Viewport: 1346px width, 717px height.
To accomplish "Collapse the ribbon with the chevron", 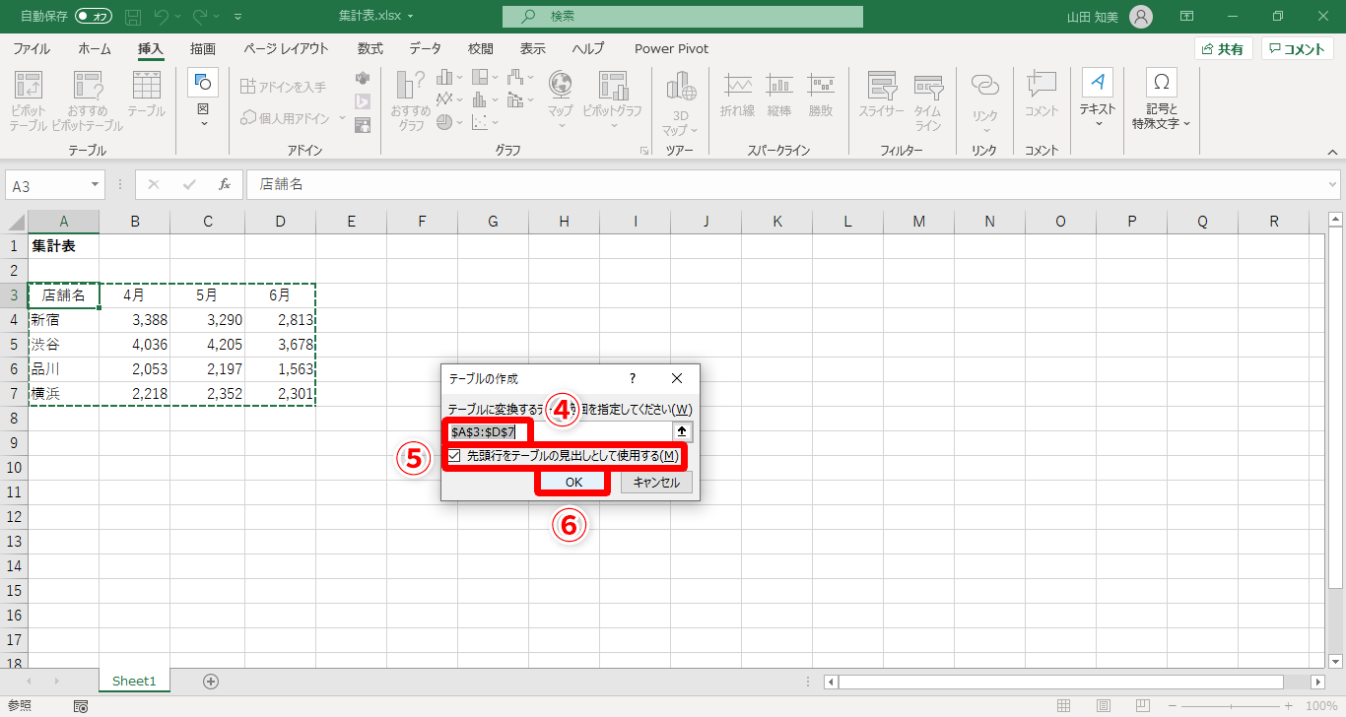I will [x=1332, y=152].
